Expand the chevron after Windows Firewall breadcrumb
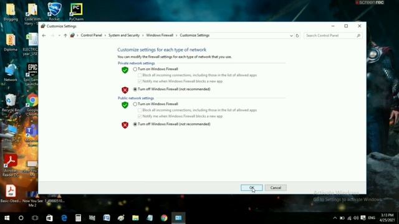 click(x=176, y=35)
